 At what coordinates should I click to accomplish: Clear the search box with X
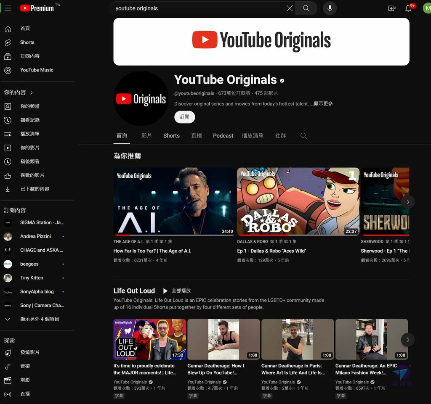[x=290, y=8]
